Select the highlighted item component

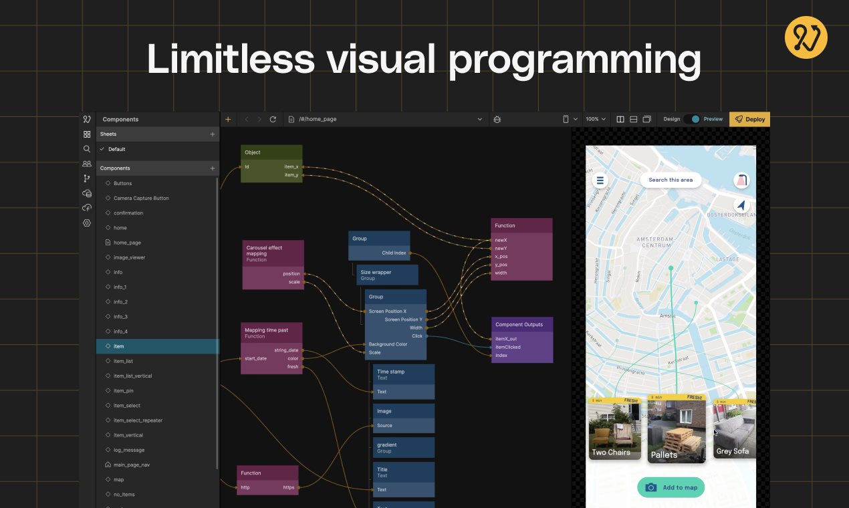tap(158, 346)
